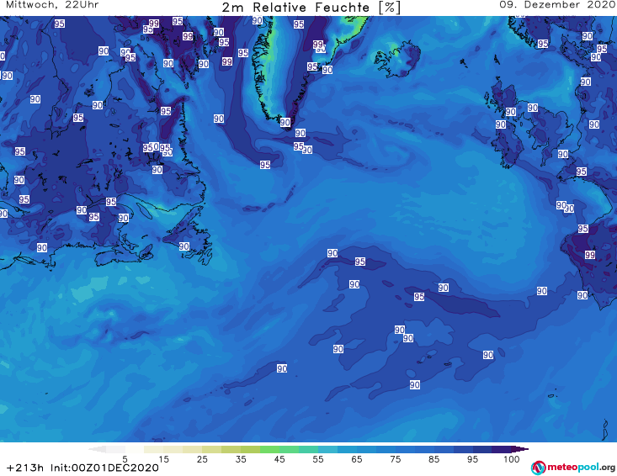Click the '65' label on the color scale
This screenshot has height=476, width=617.
[357, 459]
